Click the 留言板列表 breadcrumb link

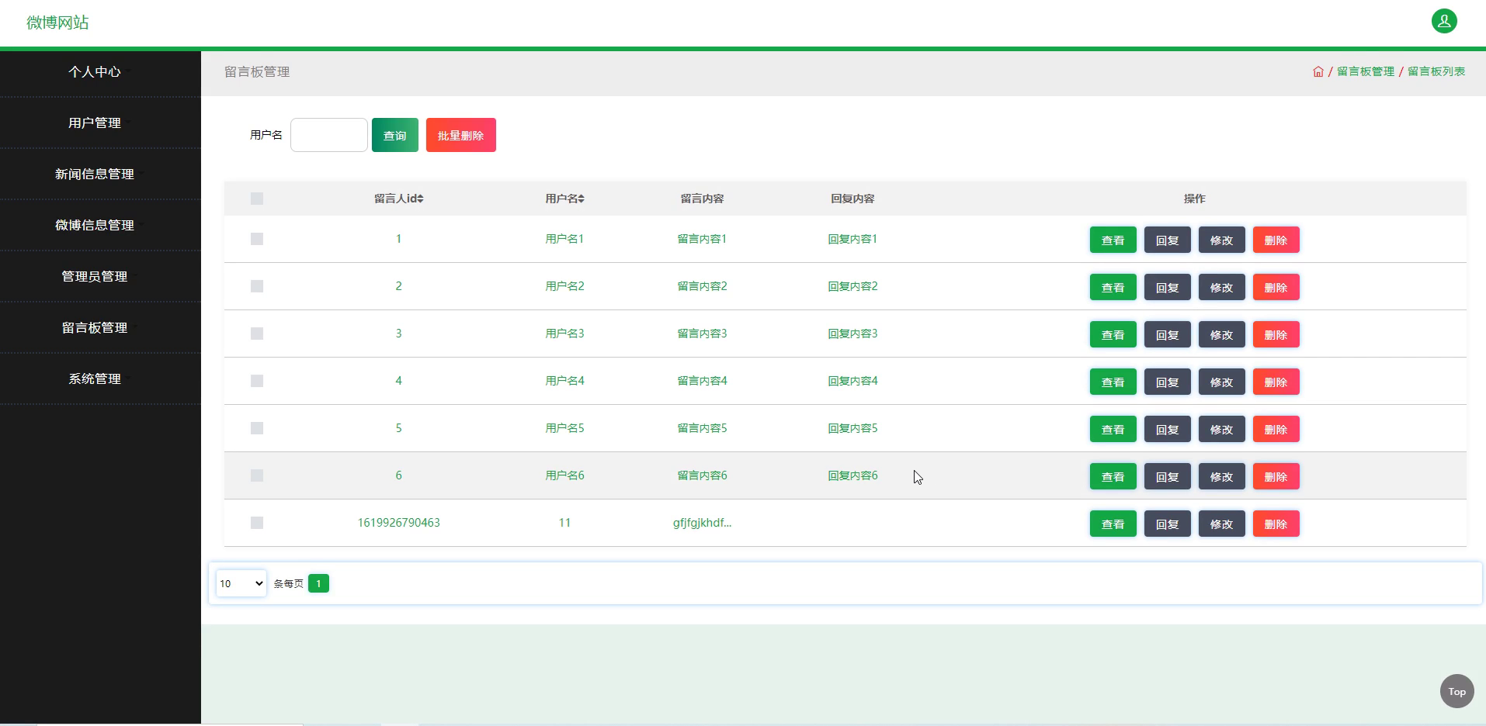(1436, 71)
